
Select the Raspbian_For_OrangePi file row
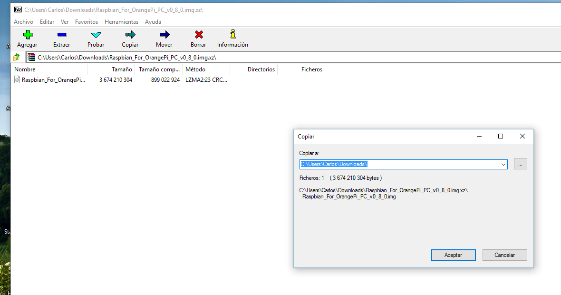pyautogui.click(x=53, y=80)
